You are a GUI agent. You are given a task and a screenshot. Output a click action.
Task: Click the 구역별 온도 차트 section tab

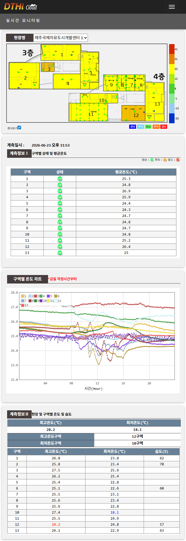27,279
